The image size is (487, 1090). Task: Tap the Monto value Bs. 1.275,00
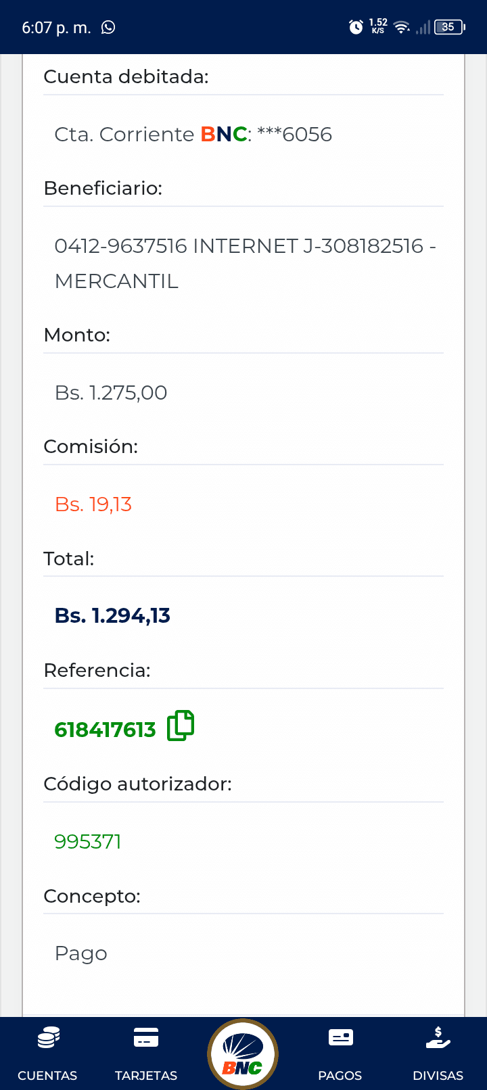click(111, 393)
